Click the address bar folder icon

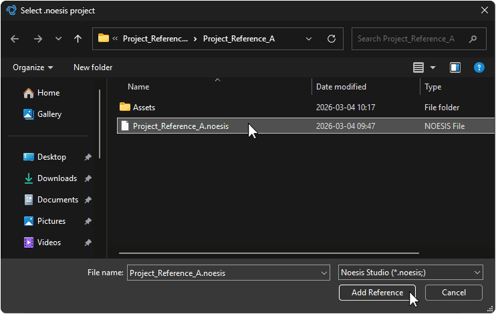[104, 38]
